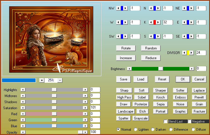210x135 pixels.
Task: Decrease the SE value with left arrow
Action: click(x=184, y=36)
